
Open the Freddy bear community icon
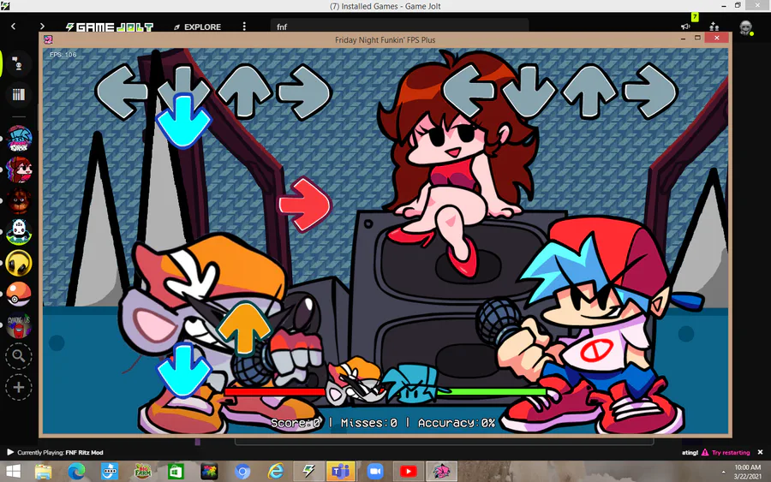pyautogui.click(x=19, y=201)
